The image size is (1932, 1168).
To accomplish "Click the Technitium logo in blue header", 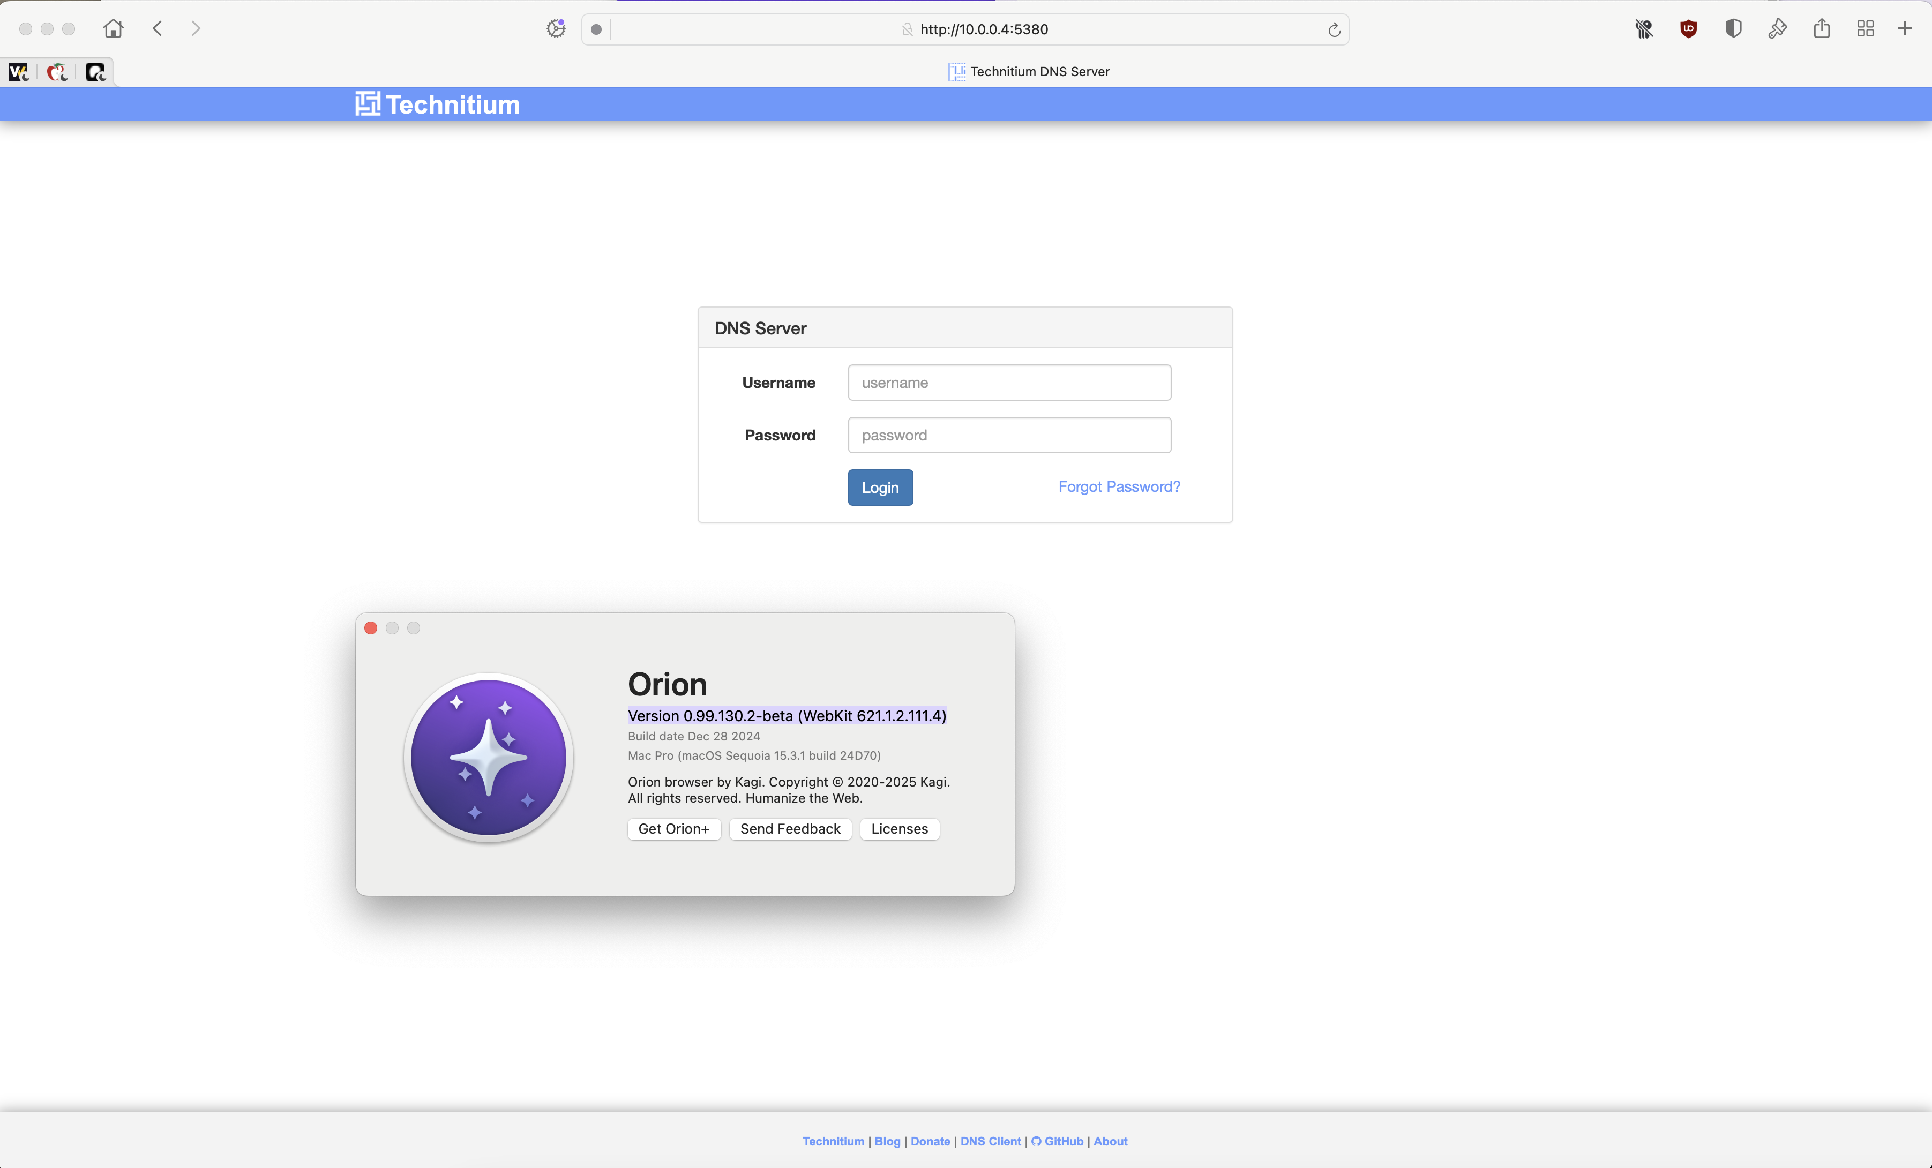I will (x=437, y=104).
